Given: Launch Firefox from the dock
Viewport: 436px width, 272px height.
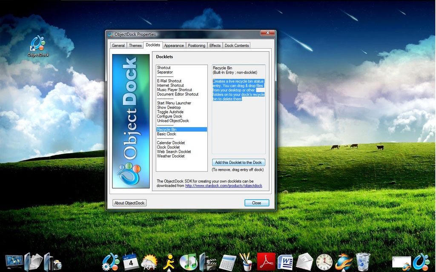Looking at the screenshot, I should pos(343,261).
